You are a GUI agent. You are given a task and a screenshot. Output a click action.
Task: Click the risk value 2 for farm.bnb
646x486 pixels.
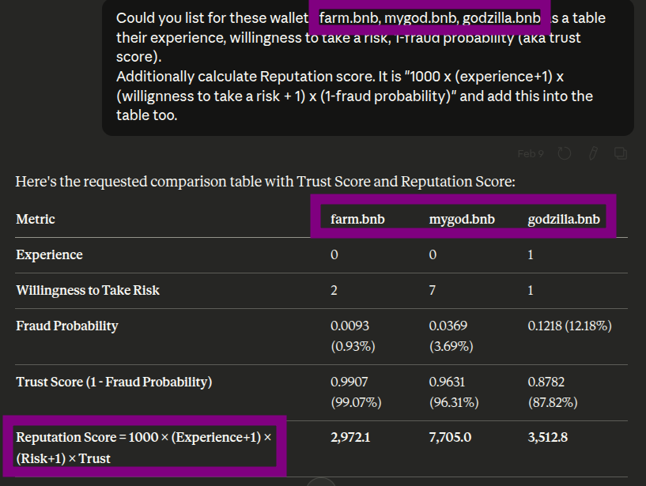point(334,290)
